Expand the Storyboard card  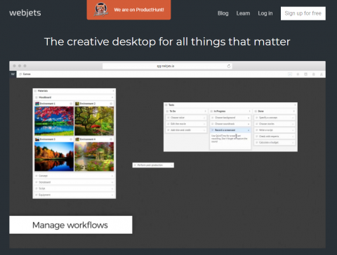tap(112, 182)
